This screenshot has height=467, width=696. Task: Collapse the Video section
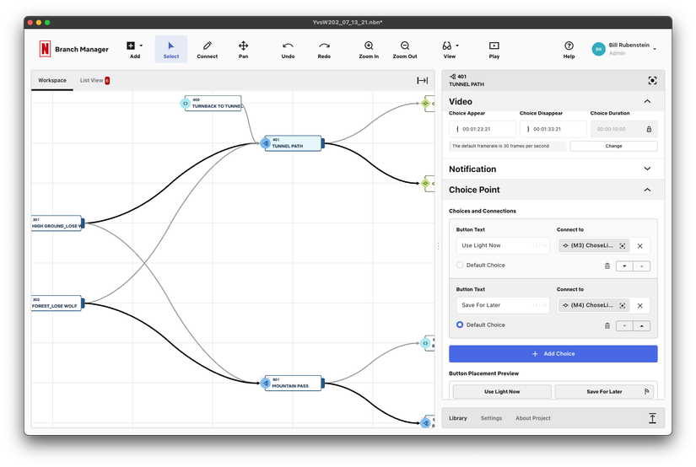(647, 101)
